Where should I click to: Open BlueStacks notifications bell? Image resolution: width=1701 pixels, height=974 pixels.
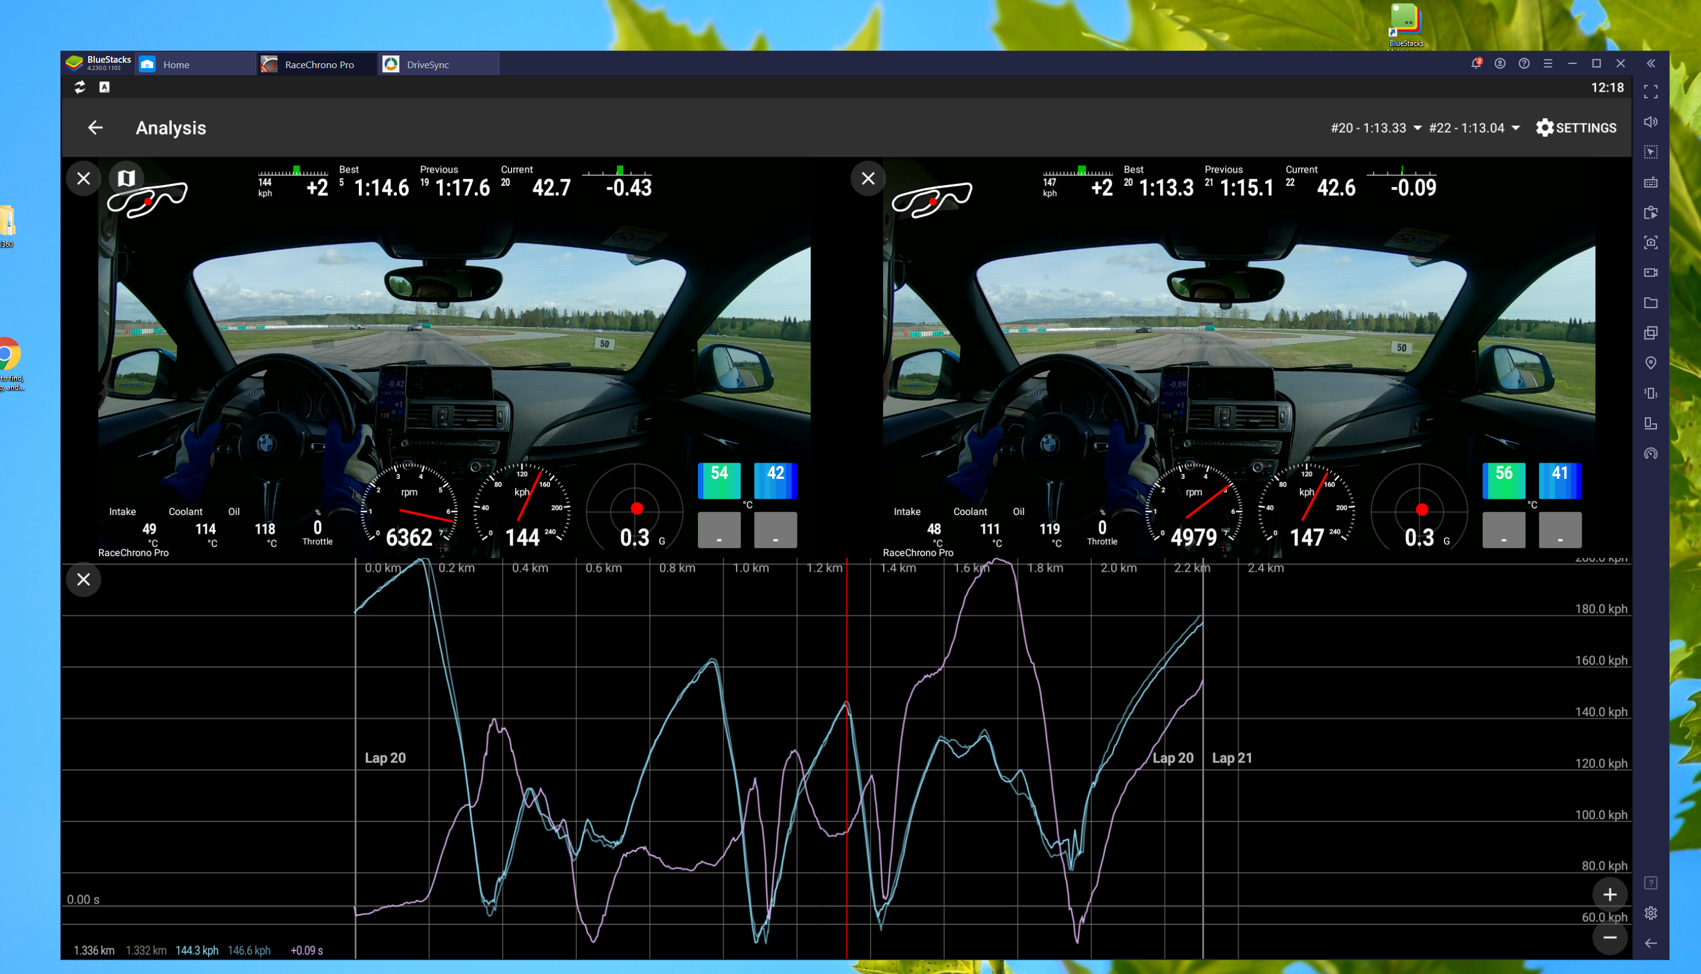pyautogui.click(x=1475, y=63)
